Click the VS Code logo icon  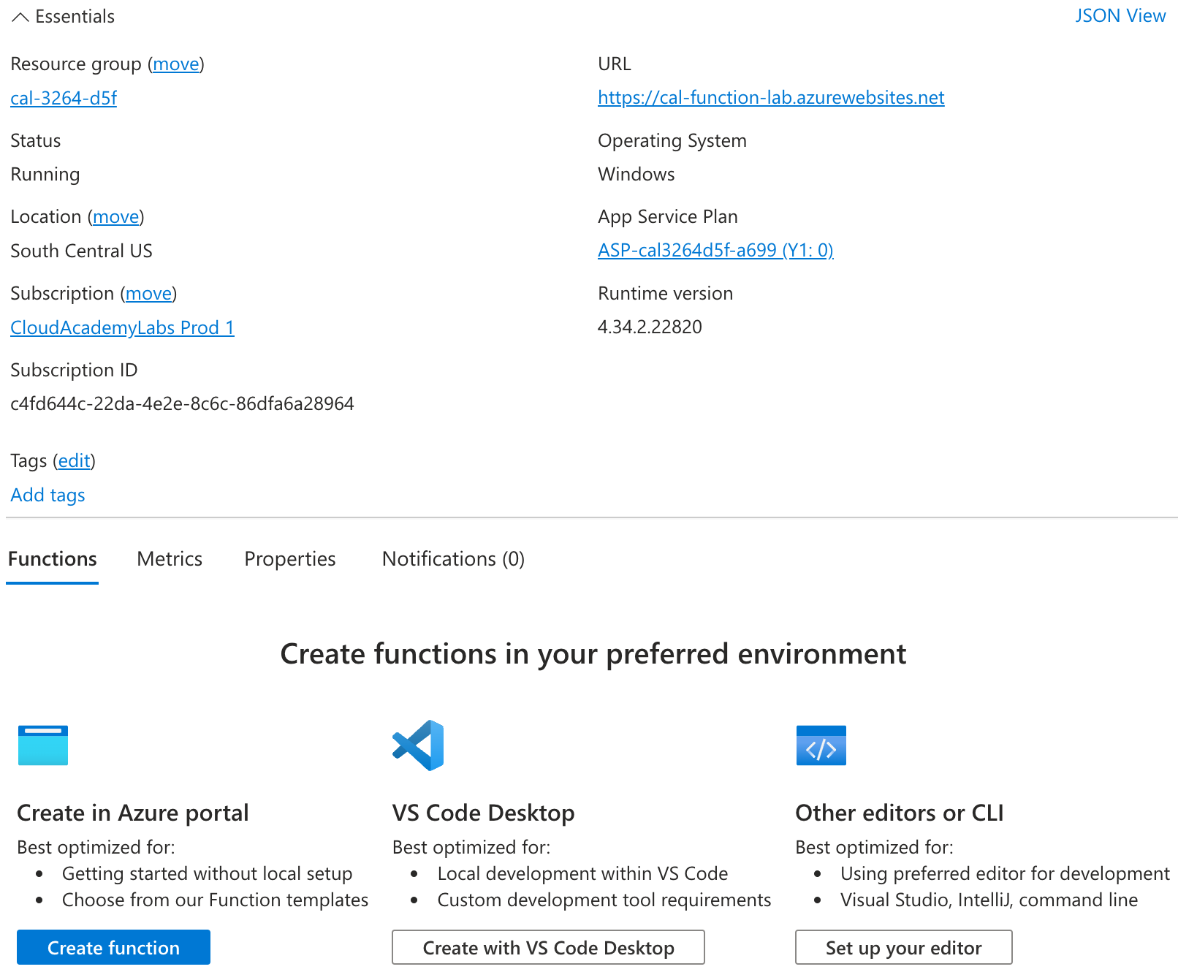[418, 745]
